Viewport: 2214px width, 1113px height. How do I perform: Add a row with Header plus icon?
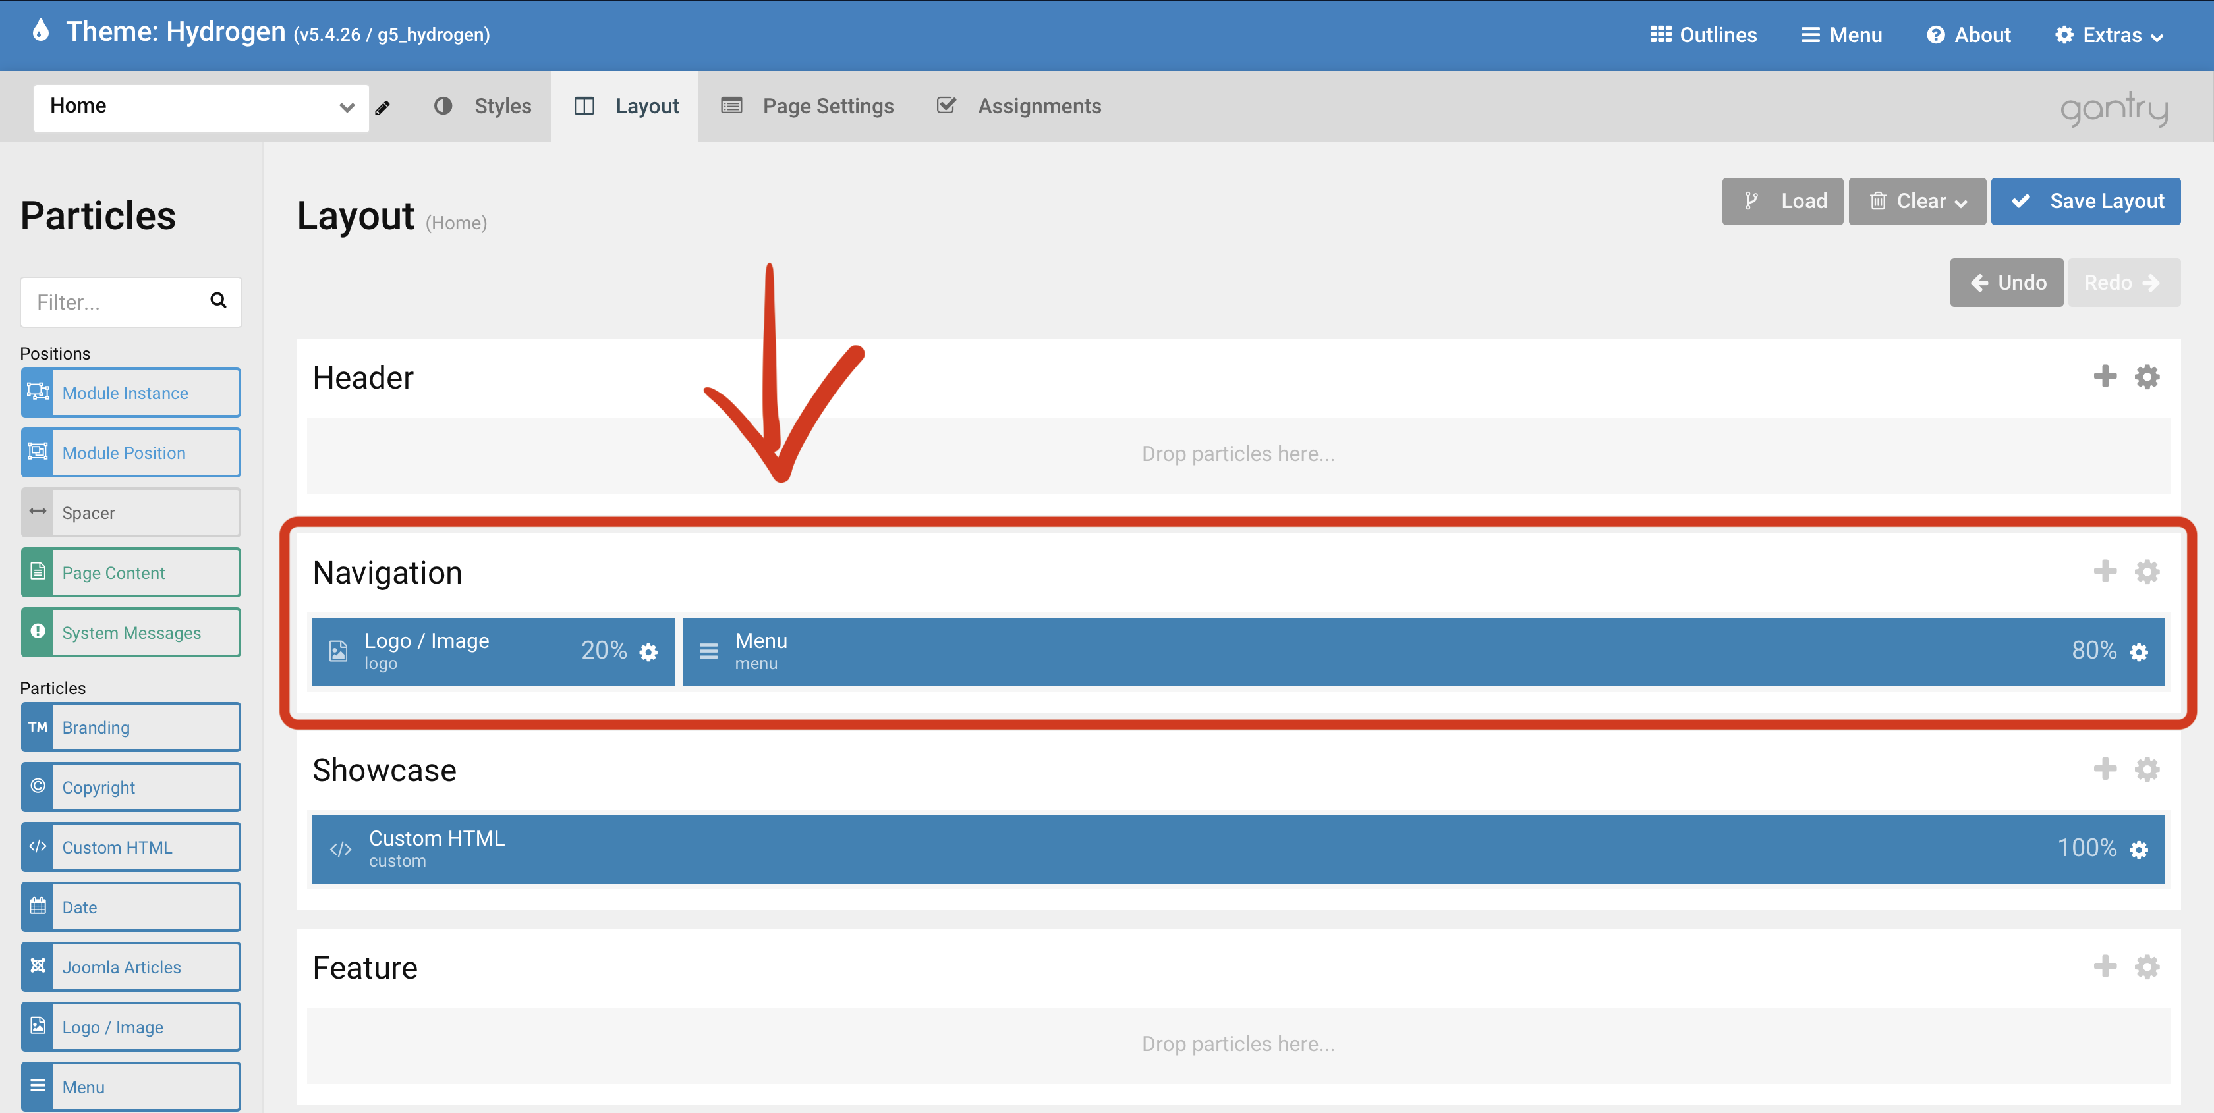(2105, 376)
